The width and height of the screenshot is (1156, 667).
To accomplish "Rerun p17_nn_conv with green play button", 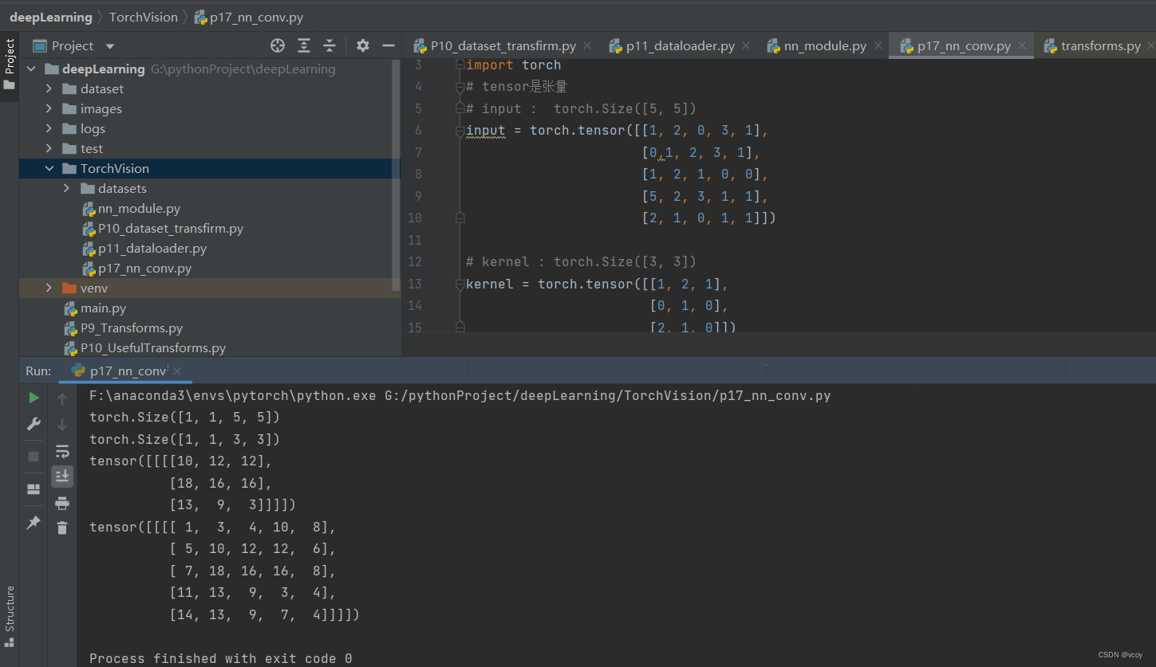I will point(34,397).
